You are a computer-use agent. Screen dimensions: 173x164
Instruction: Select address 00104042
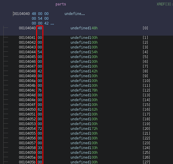pyautogui.click(x=27, y=42)
